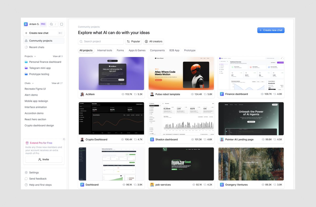Select the Prototype tab
The height and width of the screenshot is (207, 316).
click(190, 50)
